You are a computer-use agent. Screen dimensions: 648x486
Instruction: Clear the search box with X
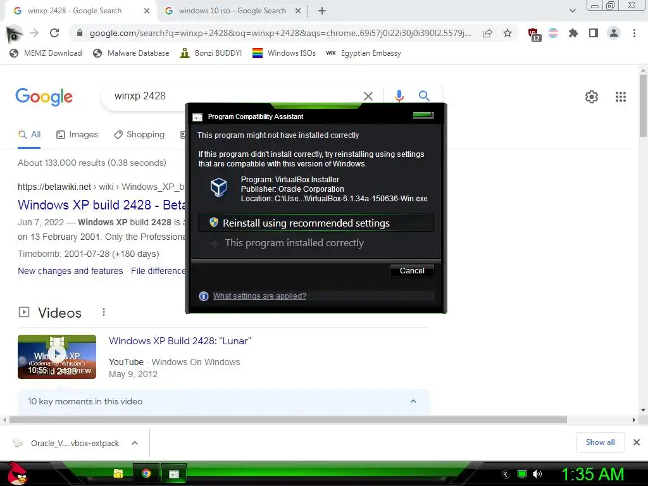(x=368, y=96)
